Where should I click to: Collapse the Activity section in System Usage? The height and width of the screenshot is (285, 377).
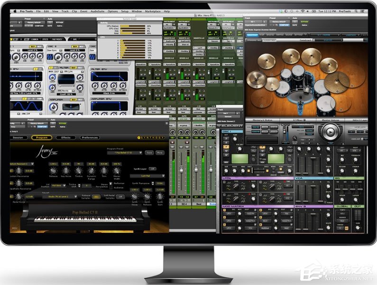pos(99,23)
